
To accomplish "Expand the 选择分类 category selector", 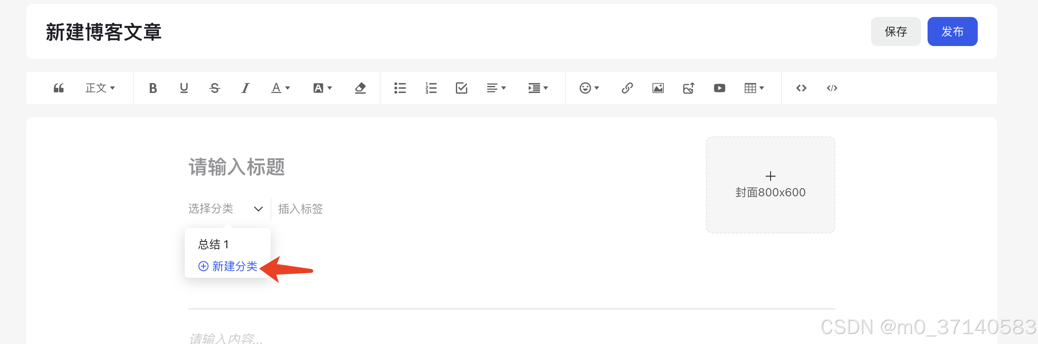I will click(226, 209).
